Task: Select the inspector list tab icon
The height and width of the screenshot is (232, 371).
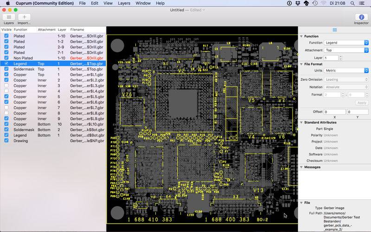Action: pyautogui.click(x=334, y=30)
